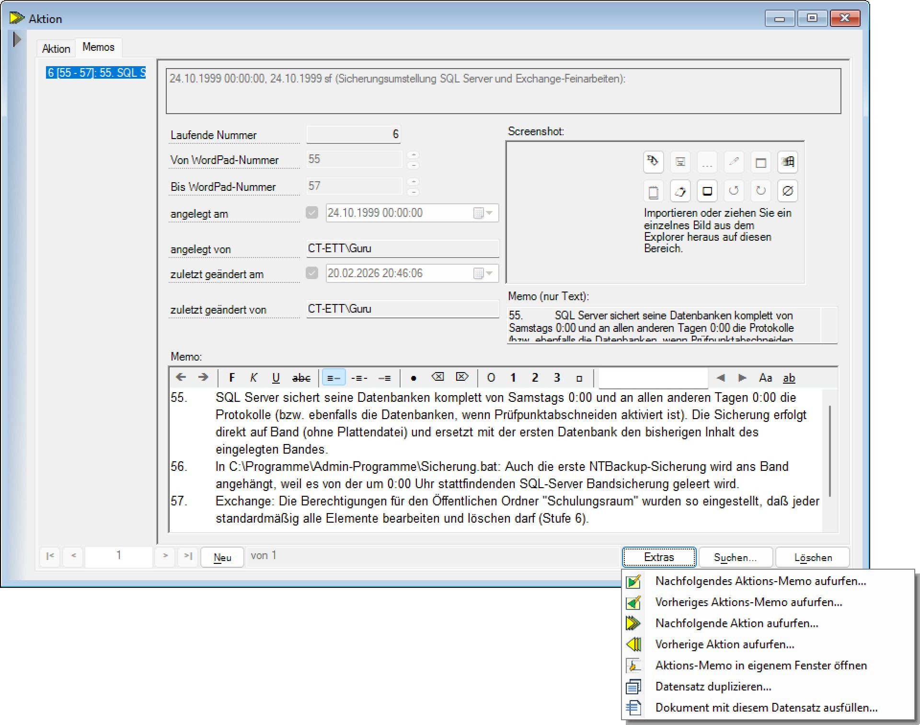Toggle the 'zuletzt geändert am' checkbox
This screenshot has height=725, width=920.
[312, 273]
